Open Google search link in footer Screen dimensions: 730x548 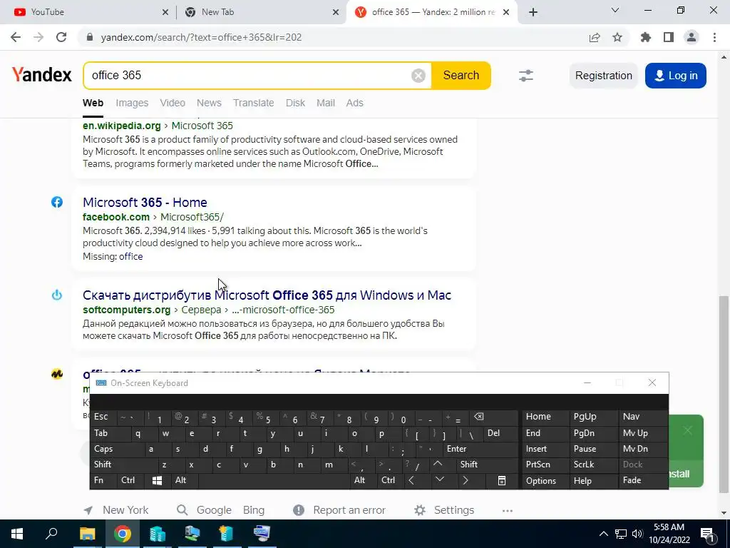tap(214, 510)
